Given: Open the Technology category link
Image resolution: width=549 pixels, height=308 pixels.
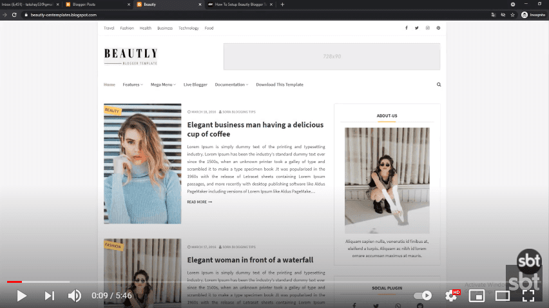Looking at the screenshot, I should point(188,28).
